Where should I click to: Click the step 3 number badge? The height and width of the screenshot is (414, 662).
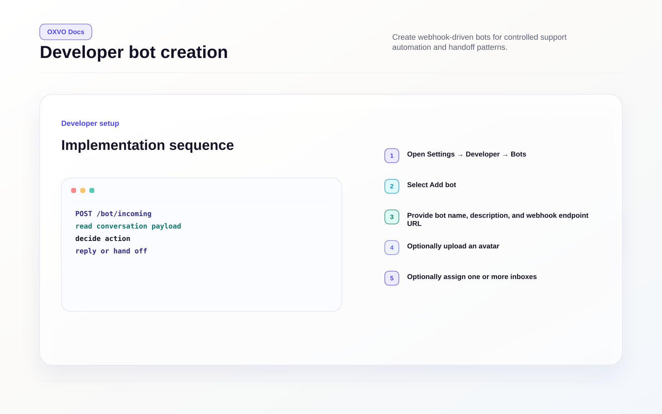click(392, 217)
